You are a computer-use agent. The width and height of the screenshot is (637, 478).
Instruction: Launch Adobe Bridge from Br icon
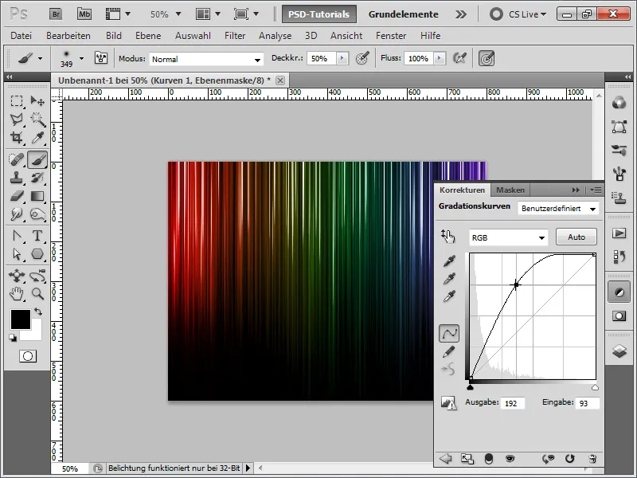(x=56, y=14)
